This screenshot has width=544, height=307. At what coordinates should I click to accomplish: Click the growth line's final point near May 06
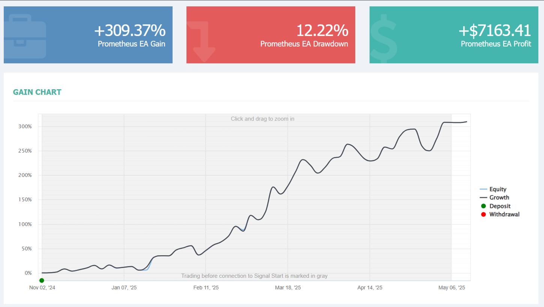[466, 121]
